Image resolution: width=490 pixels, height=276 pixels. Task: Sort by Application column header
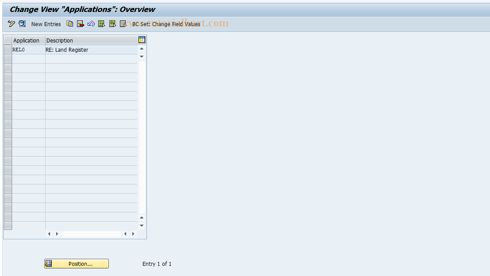click(x=29, y=40)
